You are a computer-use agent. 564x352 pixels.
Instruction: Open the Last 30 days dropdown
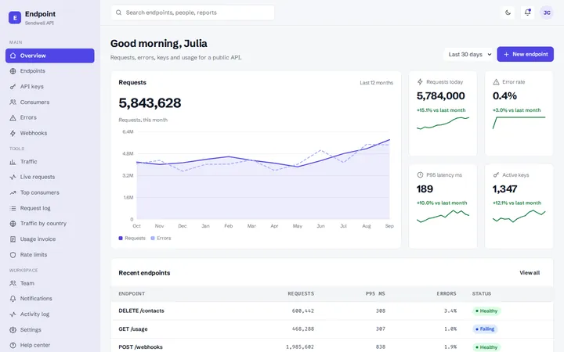(469, 54)
